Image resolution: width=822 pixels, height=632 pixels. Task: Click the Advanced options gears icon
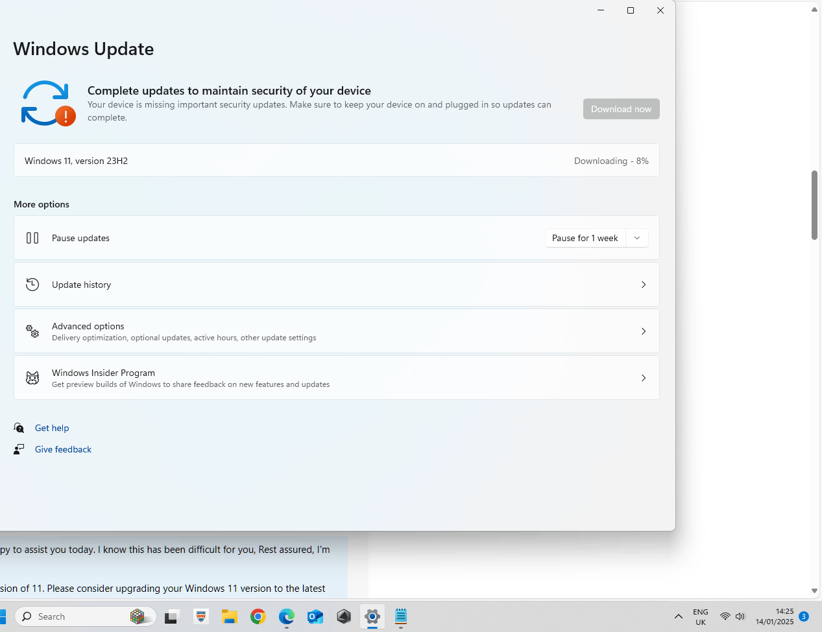click(x=32, y=331)
